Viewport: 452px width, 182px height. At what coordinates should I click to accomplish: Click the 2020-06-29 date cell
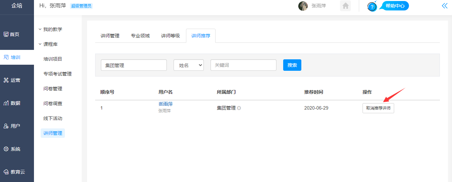pos(316,108)
